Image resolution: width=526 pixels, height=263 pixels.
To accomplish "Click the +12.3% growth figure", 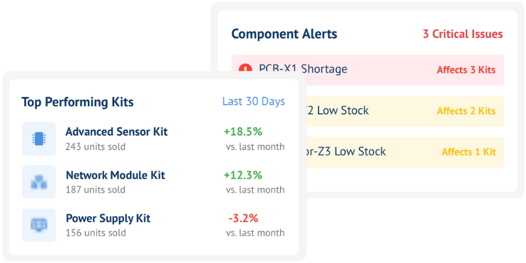I will click(x=243, y=175).
